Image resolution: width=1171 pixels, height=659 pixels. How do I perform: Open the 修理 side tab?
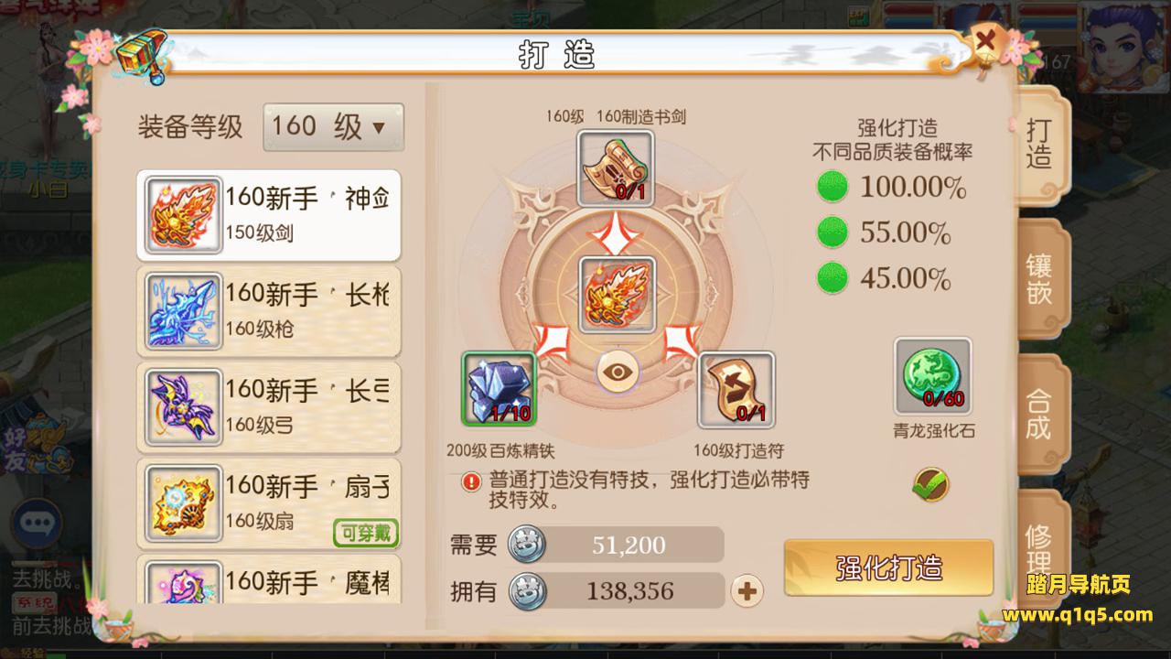point(1040,547)
